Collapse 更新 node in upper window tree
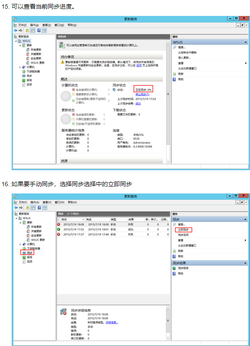 (20, 45)
